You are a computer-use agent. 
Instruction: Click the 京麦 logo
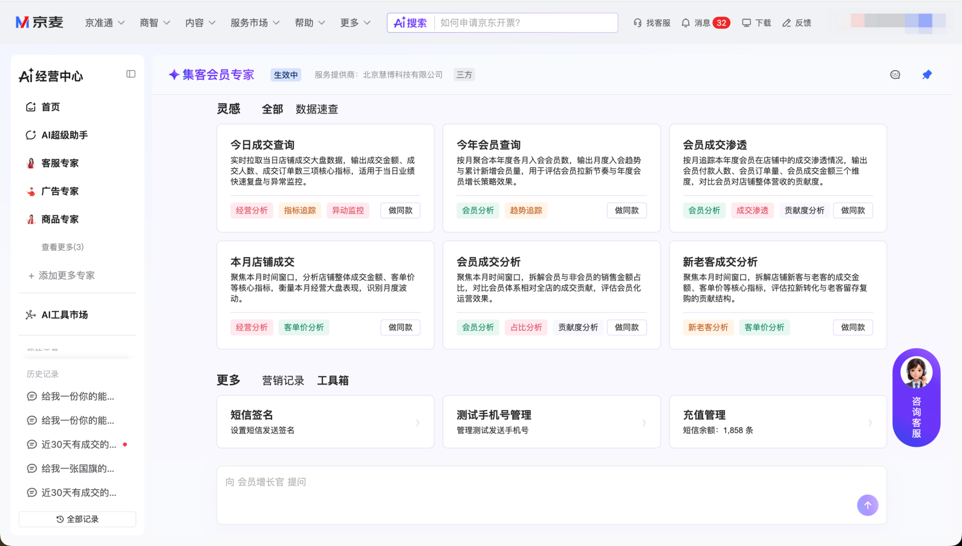[39, 22]
